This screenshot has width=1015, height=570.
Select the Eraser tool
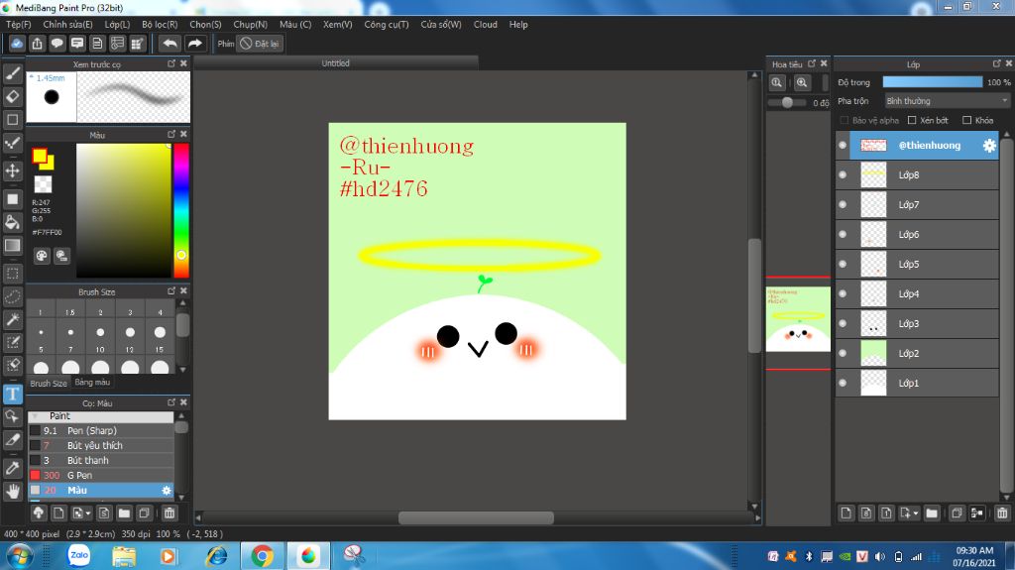12,96
